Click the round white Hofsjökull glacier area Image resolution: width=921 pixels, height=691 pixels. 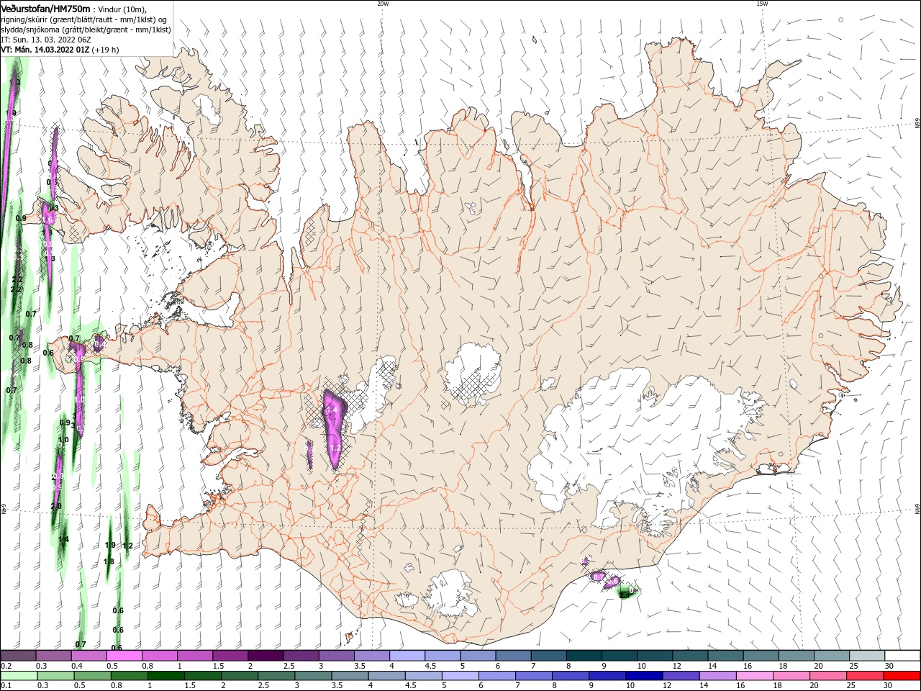tap(473, 374)
